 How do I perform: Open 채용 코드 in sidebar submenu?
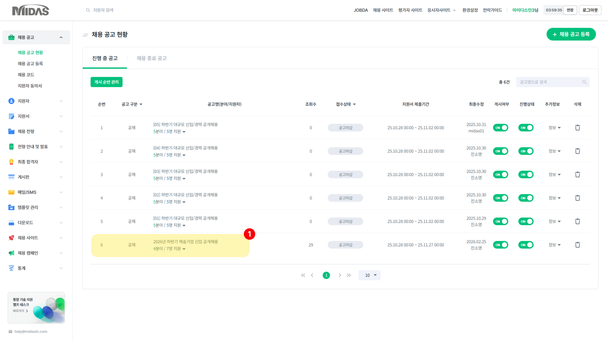click(x=26, y=75)
